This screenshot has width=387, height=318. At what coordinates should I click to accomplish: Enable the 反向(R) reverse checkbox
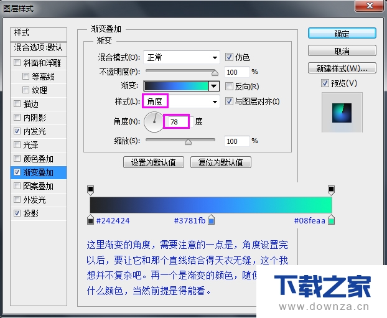click(x=229, y=87)
